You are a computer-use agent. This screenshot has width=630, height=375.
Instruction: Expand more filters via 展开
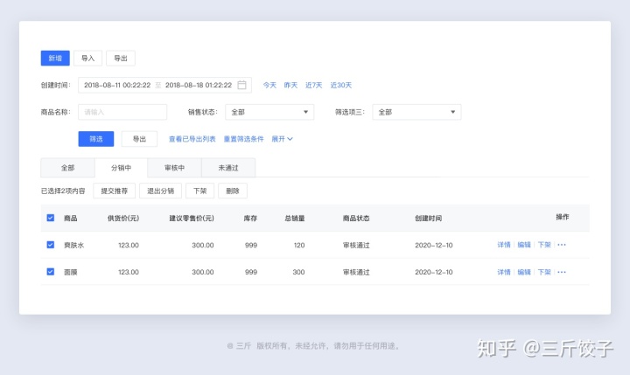[282, 139]
